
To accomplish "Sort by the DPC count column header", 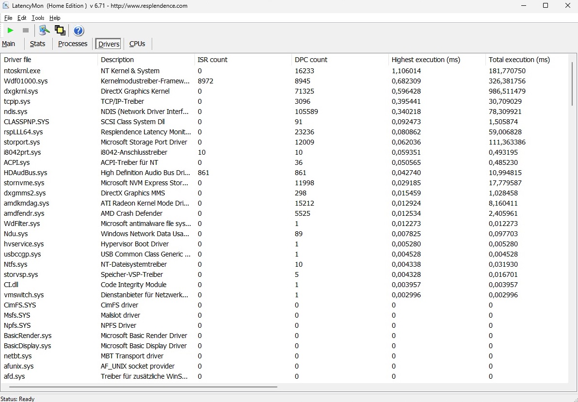I will [311, 60].
